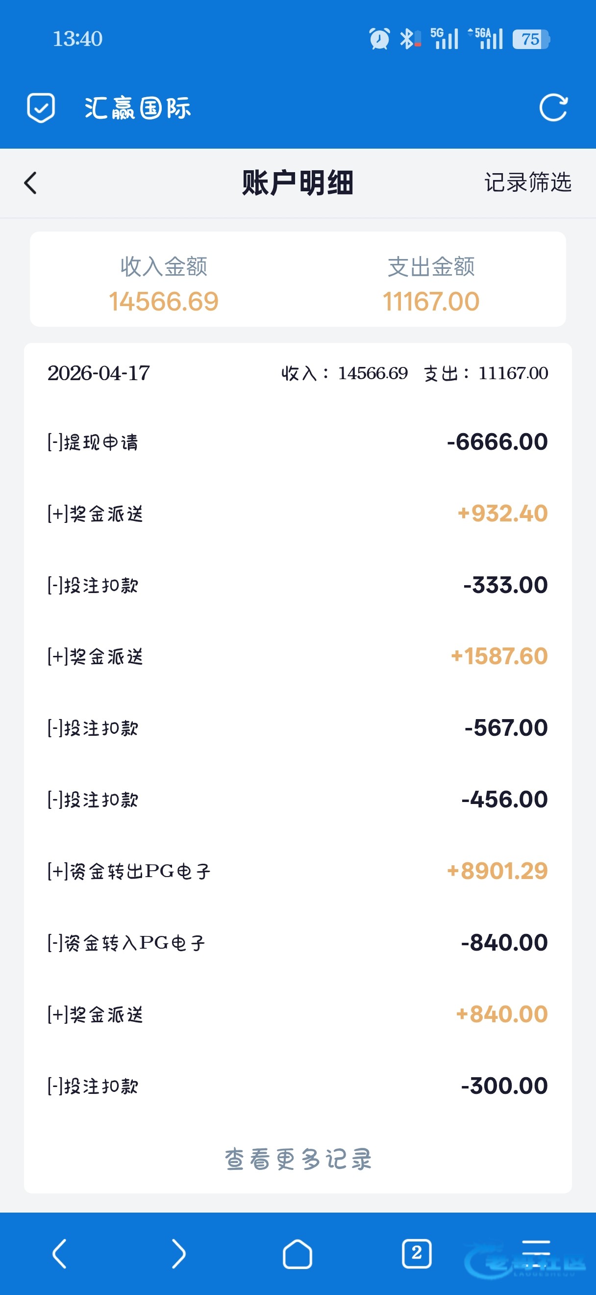The width and height of the screenshot is (596, 1295).
Task: Open the 提现申请 -6666.00 record
Action: pos(298,442)
